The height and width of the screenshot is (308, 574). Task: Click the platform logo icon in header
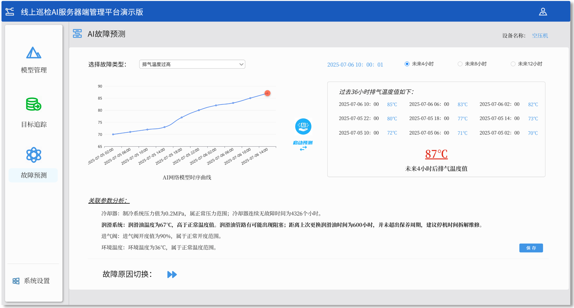point(10,12)
